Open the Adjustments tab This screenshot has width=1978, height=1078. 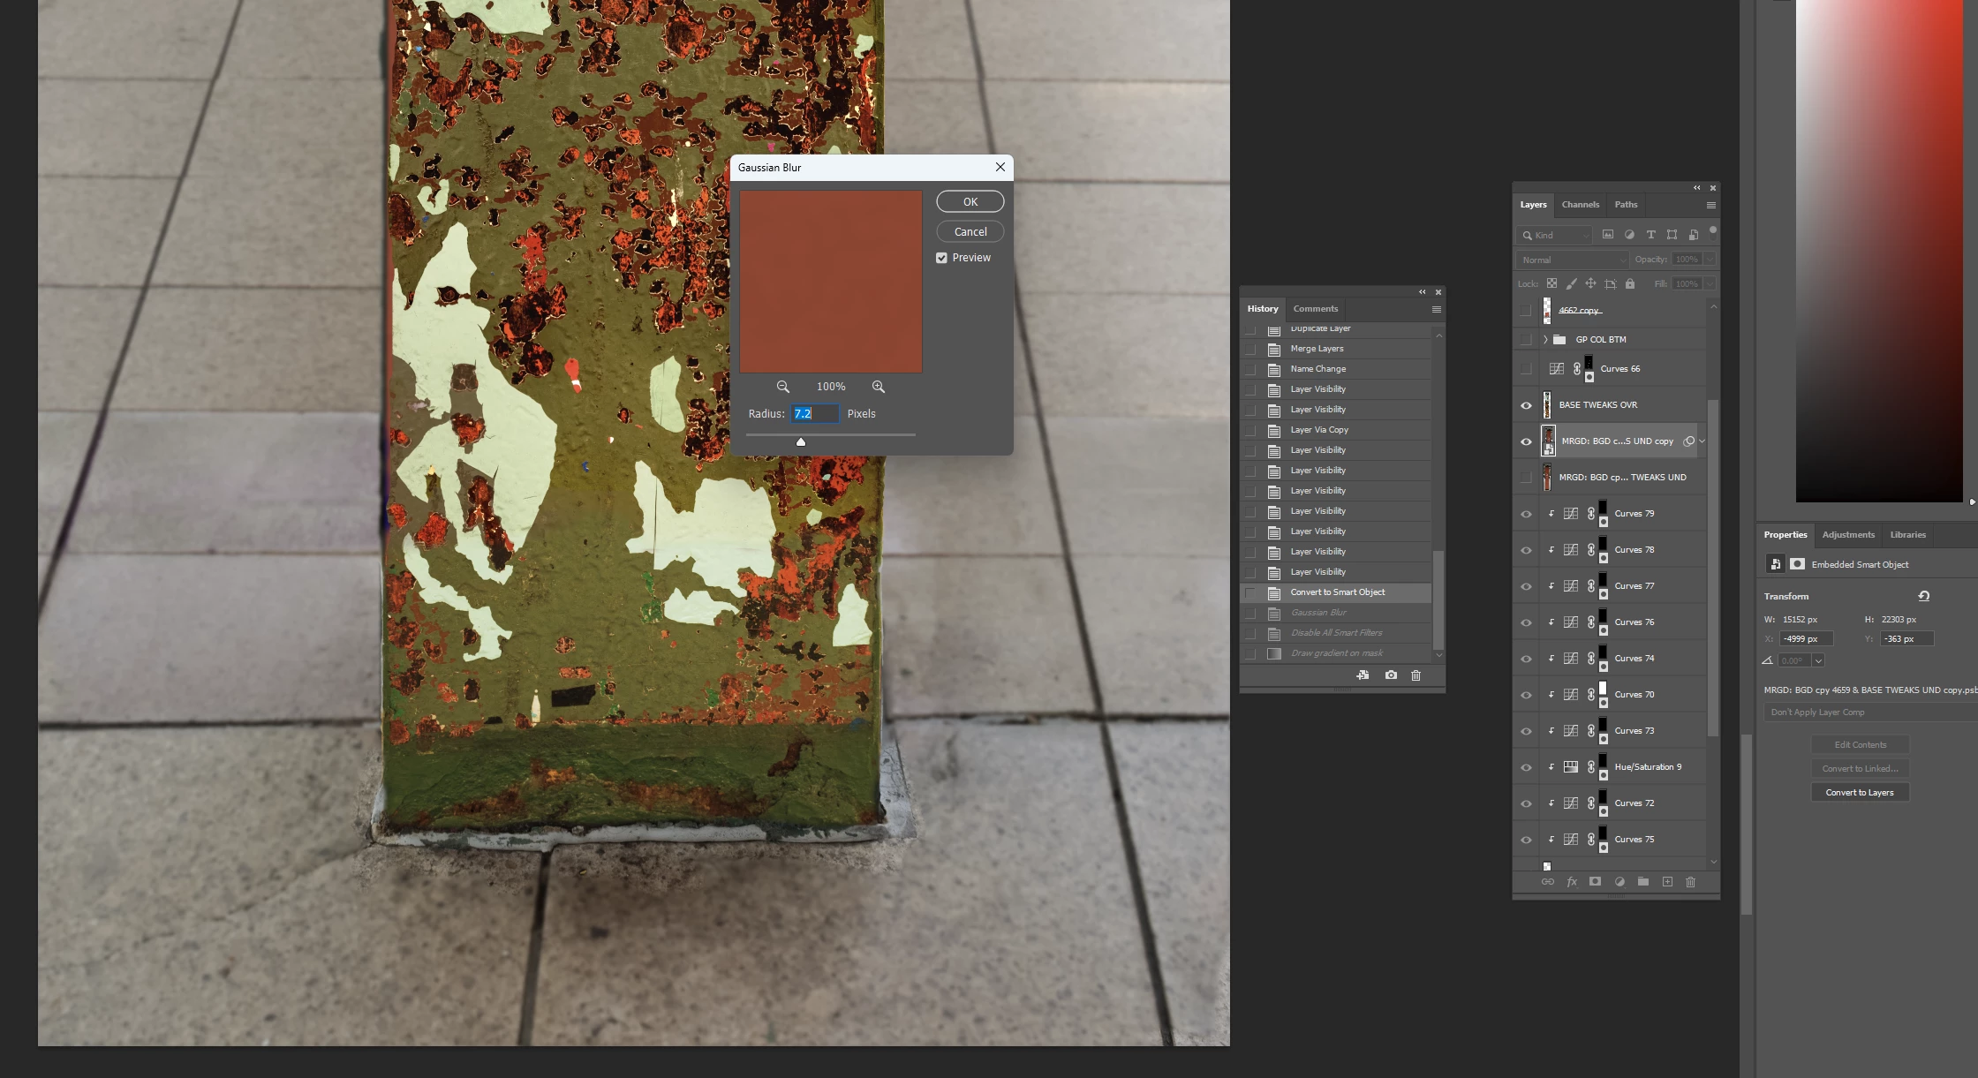point(1847,535)
